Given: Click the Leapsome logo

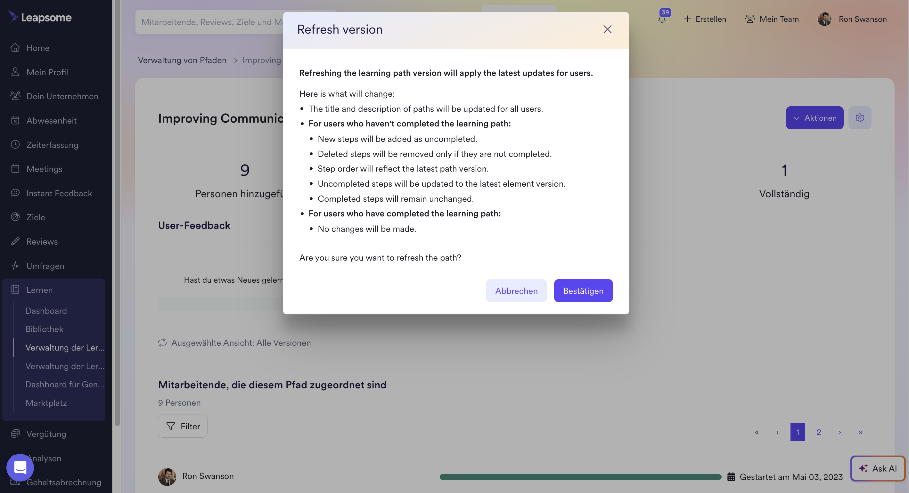Looking at the screenshot, I should [x=39, y=17].
